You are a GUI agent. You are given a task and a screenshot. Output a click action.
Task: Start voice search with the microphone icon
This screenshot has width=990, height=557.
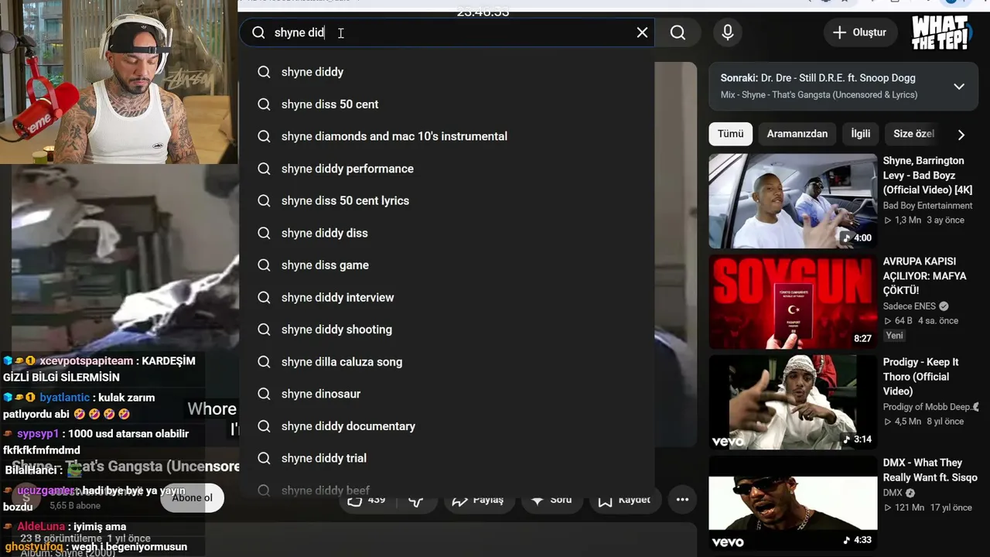727,32
